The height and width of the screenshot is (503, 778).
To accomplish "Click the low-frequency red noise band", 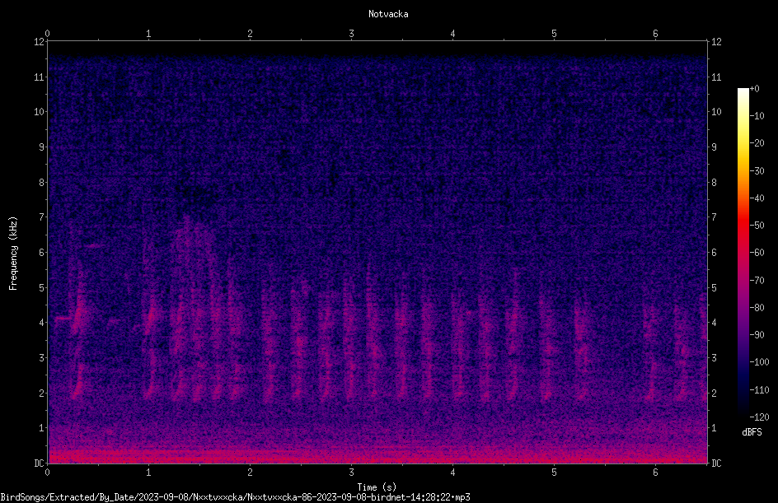I will point(377,454).
